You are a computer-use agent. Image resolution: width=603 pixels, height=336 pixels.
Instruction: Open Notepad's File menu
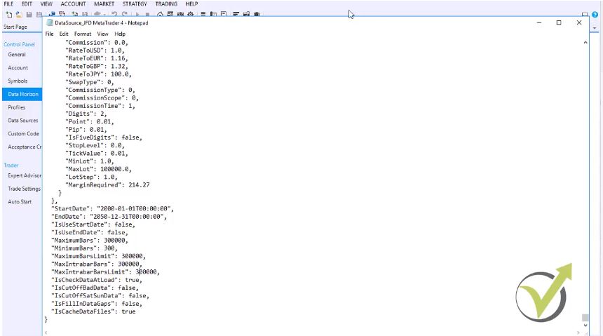tap(49, 34)
